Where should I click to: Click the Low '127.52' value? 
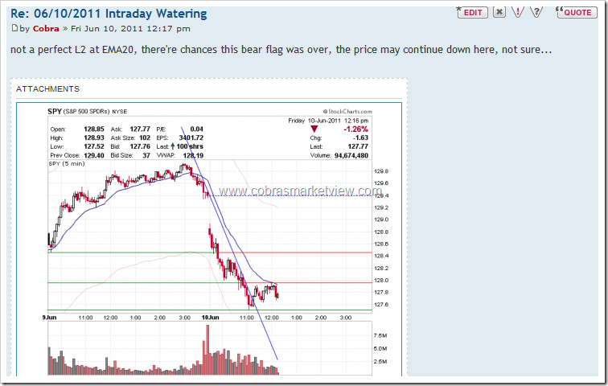[x=94, y=146]
